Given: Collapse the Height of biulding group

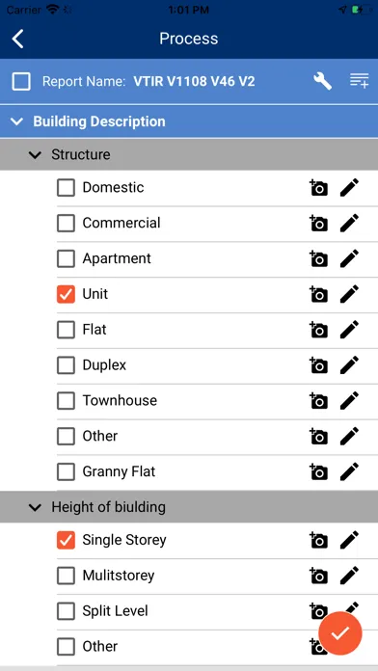Looking at the screenshot, I should [x=35, y=507].
